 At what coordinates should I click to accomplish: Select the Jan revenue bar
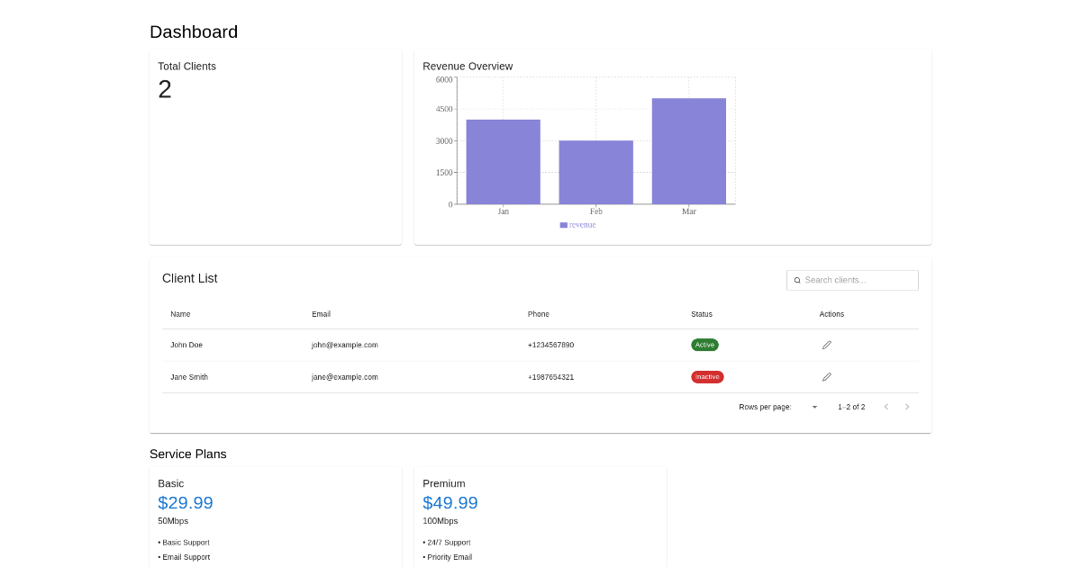coord(503,162)
